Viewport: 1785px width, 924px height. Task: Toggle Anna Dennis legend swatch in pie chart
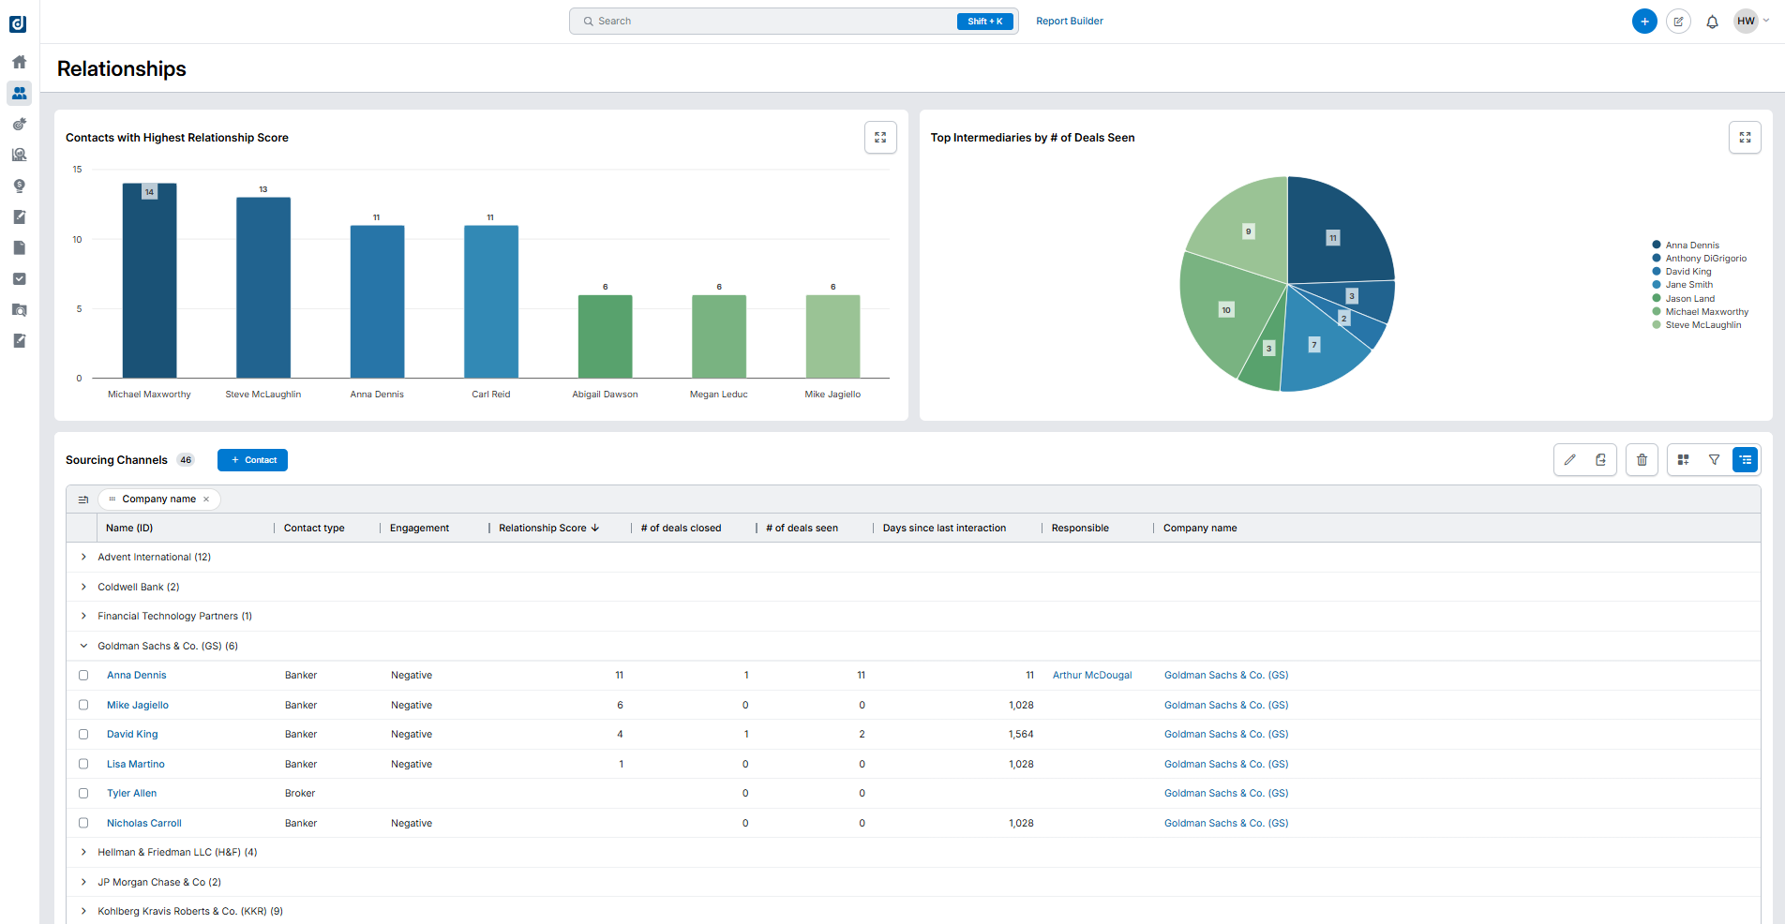point(1657,246)
